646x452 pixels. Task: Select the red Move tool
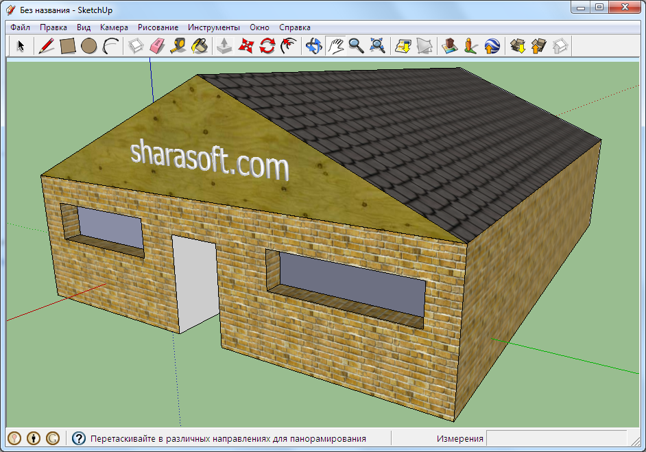click(x=246, y=46)
